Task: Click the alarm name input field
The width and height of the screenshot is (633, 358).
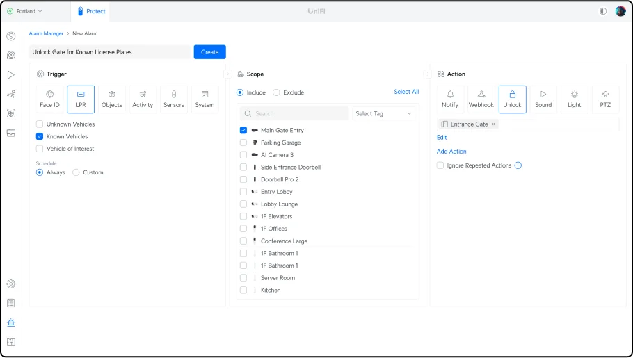Action: 109,52
